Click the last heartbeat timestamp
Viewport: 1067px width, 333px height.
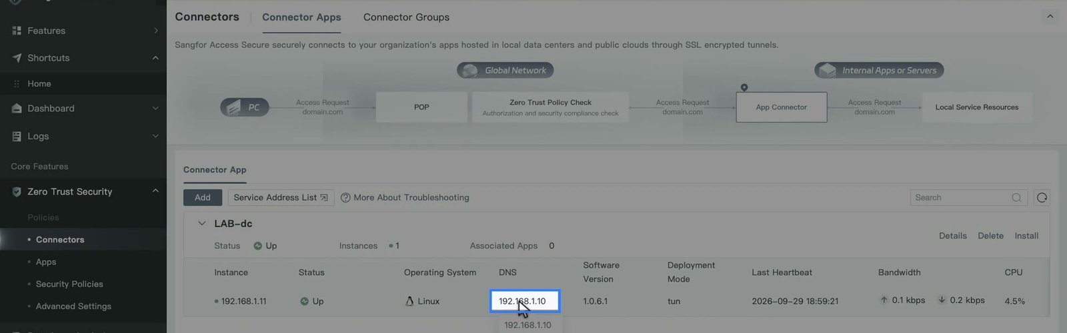[795, 301]
